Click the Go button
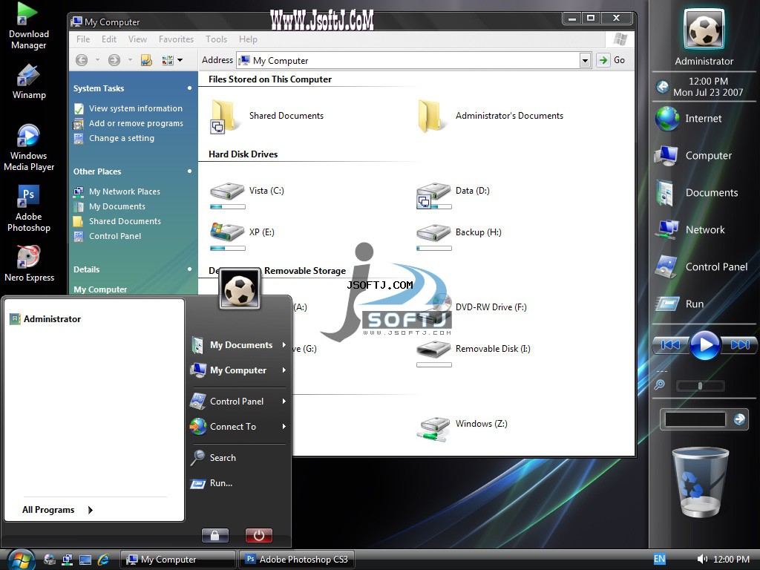The image size is (760, 570). click(611, 60)
